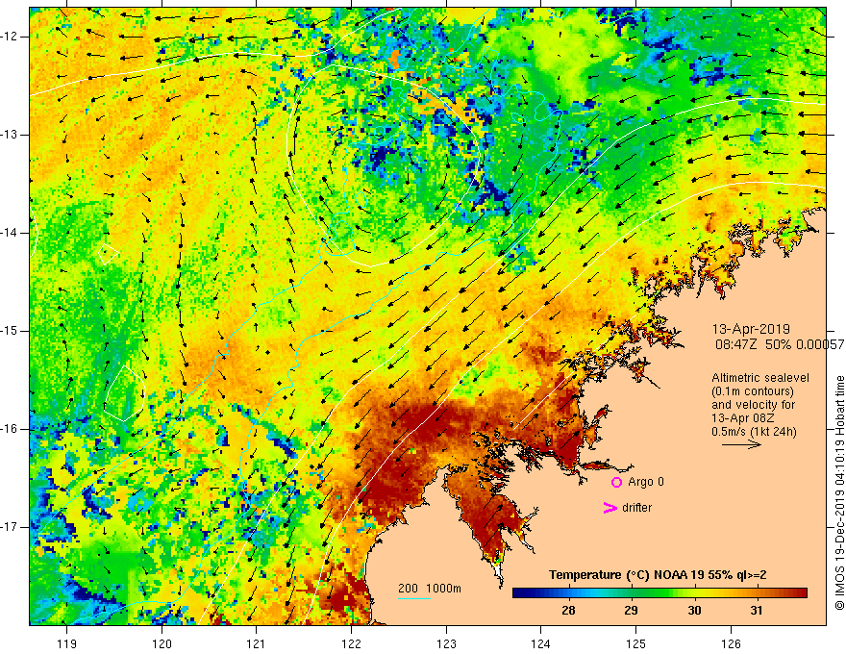Select the text '08:47Z 50% 0.00057'
This screenshot has height=654, width=846.
(x=781, y=344)
